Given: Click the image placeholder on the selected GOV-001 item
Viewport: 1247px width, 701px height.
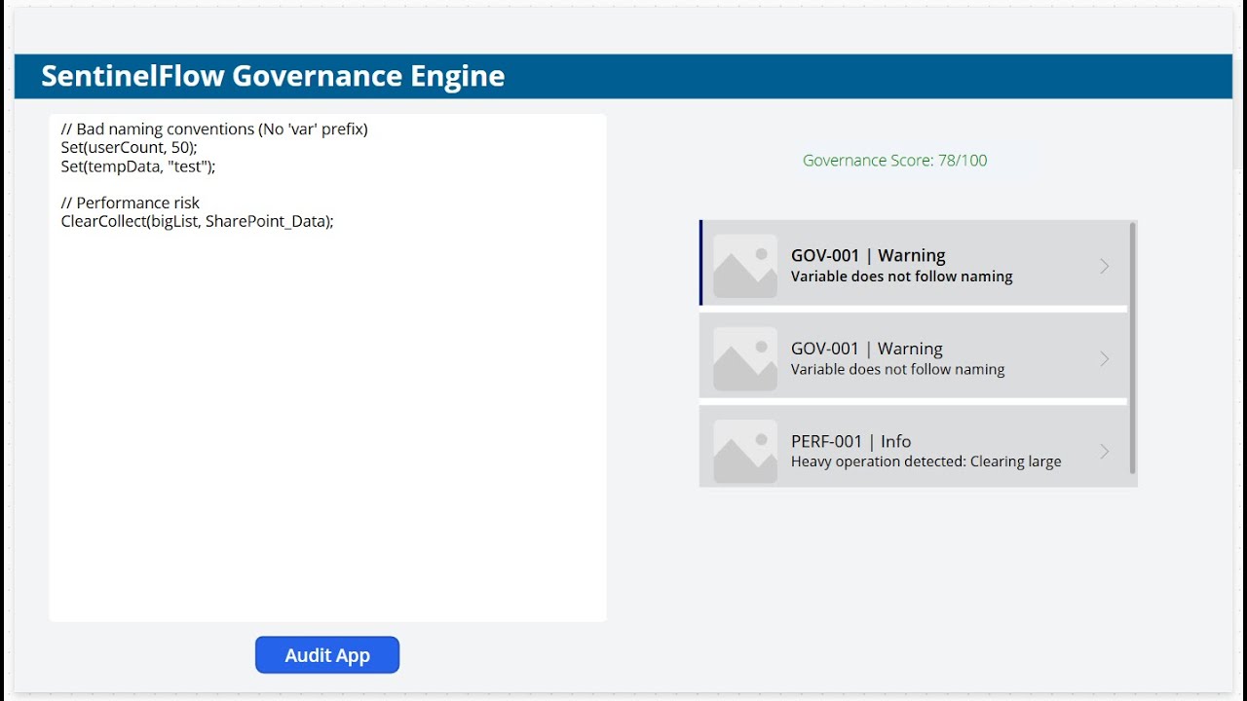Looking at the screenshot, I should tap(745, 266).
